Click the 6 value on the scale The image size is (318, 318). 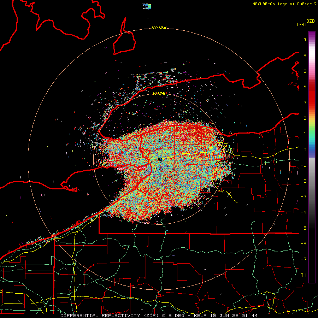pos(305,55)
